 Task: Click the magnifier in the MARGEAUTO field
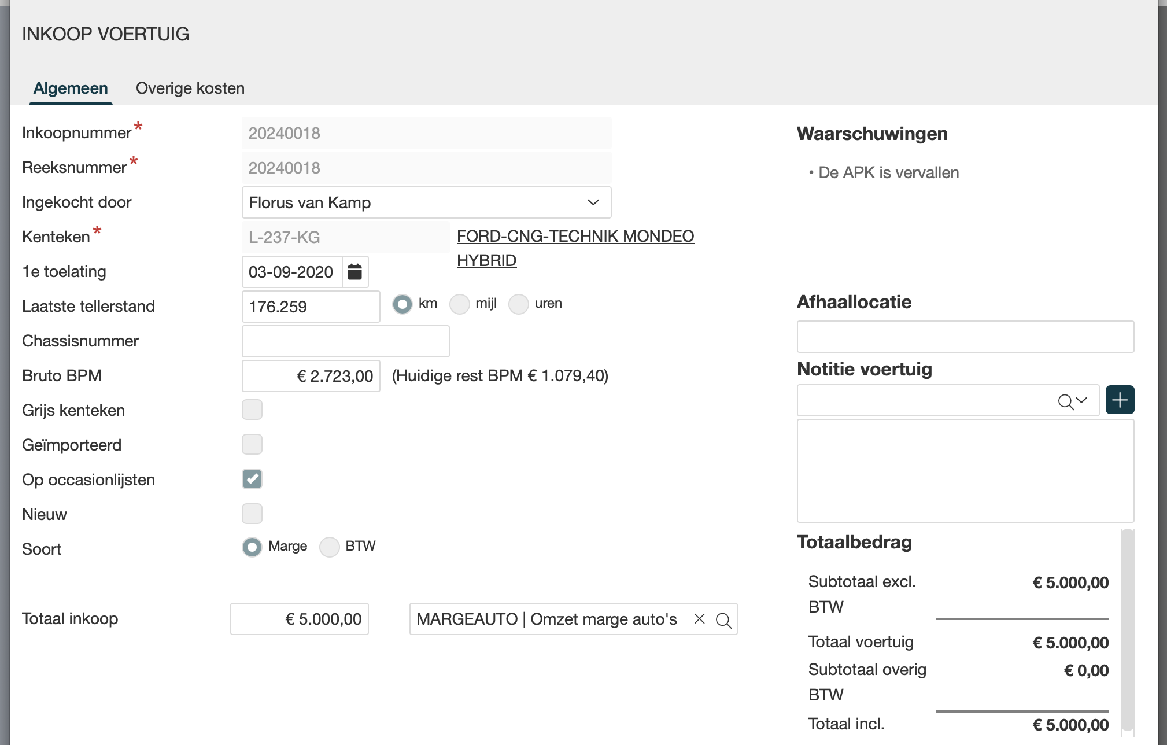click(x=723, y=620)
